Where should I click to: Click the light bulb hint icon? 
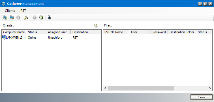pos(96,26)
